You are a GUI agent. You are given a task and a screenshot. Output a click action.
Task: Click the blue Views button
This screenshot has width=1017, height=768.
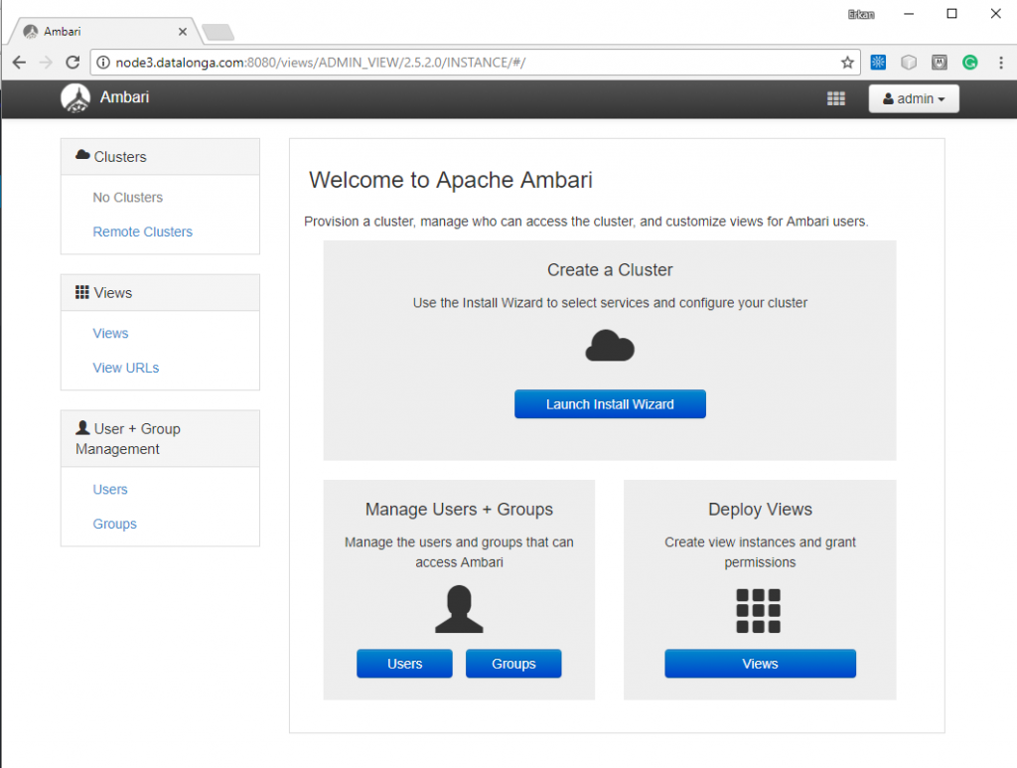pyautogui.click(x=760, y=664)
